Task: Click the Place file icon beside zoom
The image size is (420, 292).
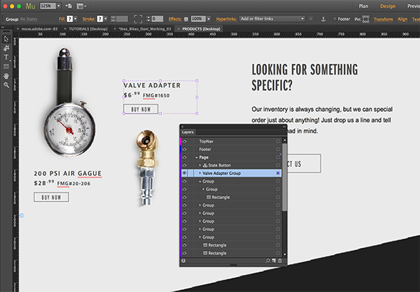Action: coord(68,6)
